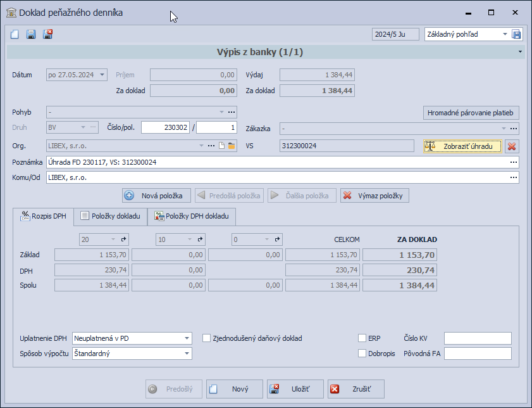Click the new document icon in toolbar

(x=15, y=34)
